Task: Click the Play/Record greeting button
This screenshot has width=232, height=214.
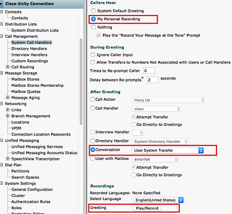Action: (147, 208)
